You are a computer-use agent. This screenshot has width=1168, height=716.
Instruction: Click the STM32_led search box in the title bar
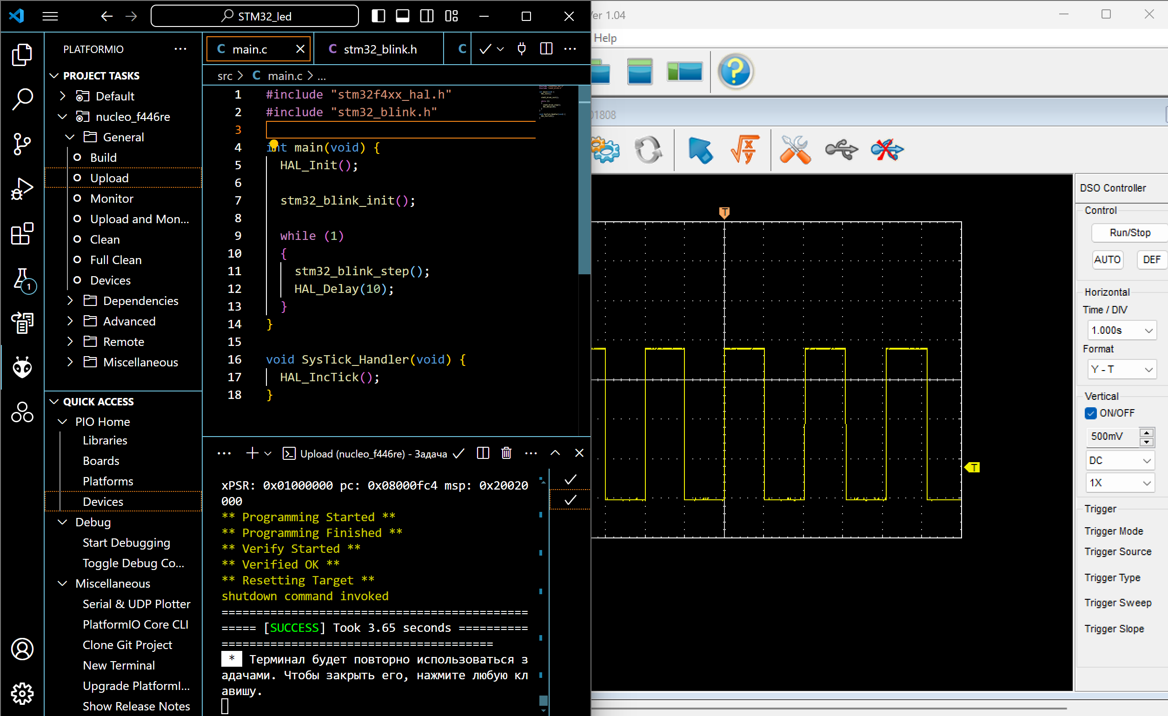[254, 16]
